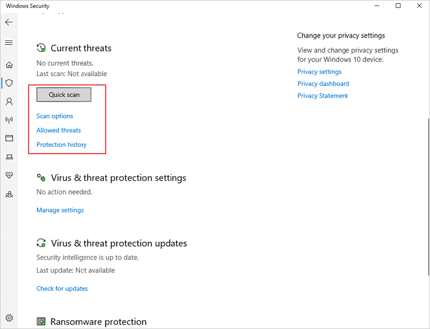Click the back arrow icon
Image resolution: width=430 pixels, height=329 pixels.
9,22
